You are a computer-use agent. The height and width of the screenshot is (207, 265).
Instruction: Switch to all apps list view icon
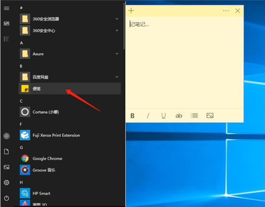tap(6, 39)
